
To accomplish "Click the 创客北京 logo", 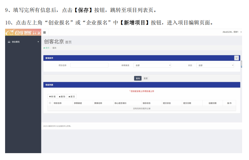I will [x=23, y=32].
